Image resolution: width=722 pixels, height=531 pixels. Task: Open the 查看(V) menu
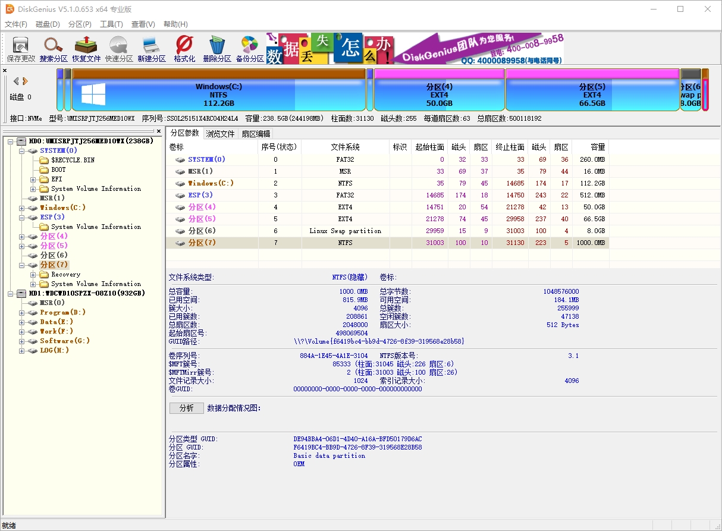click(x=143, y=24)
